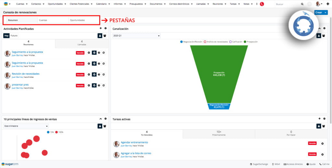Click the search magnifier icon
This screenshot has height=168, width=332.
[302, 4]
